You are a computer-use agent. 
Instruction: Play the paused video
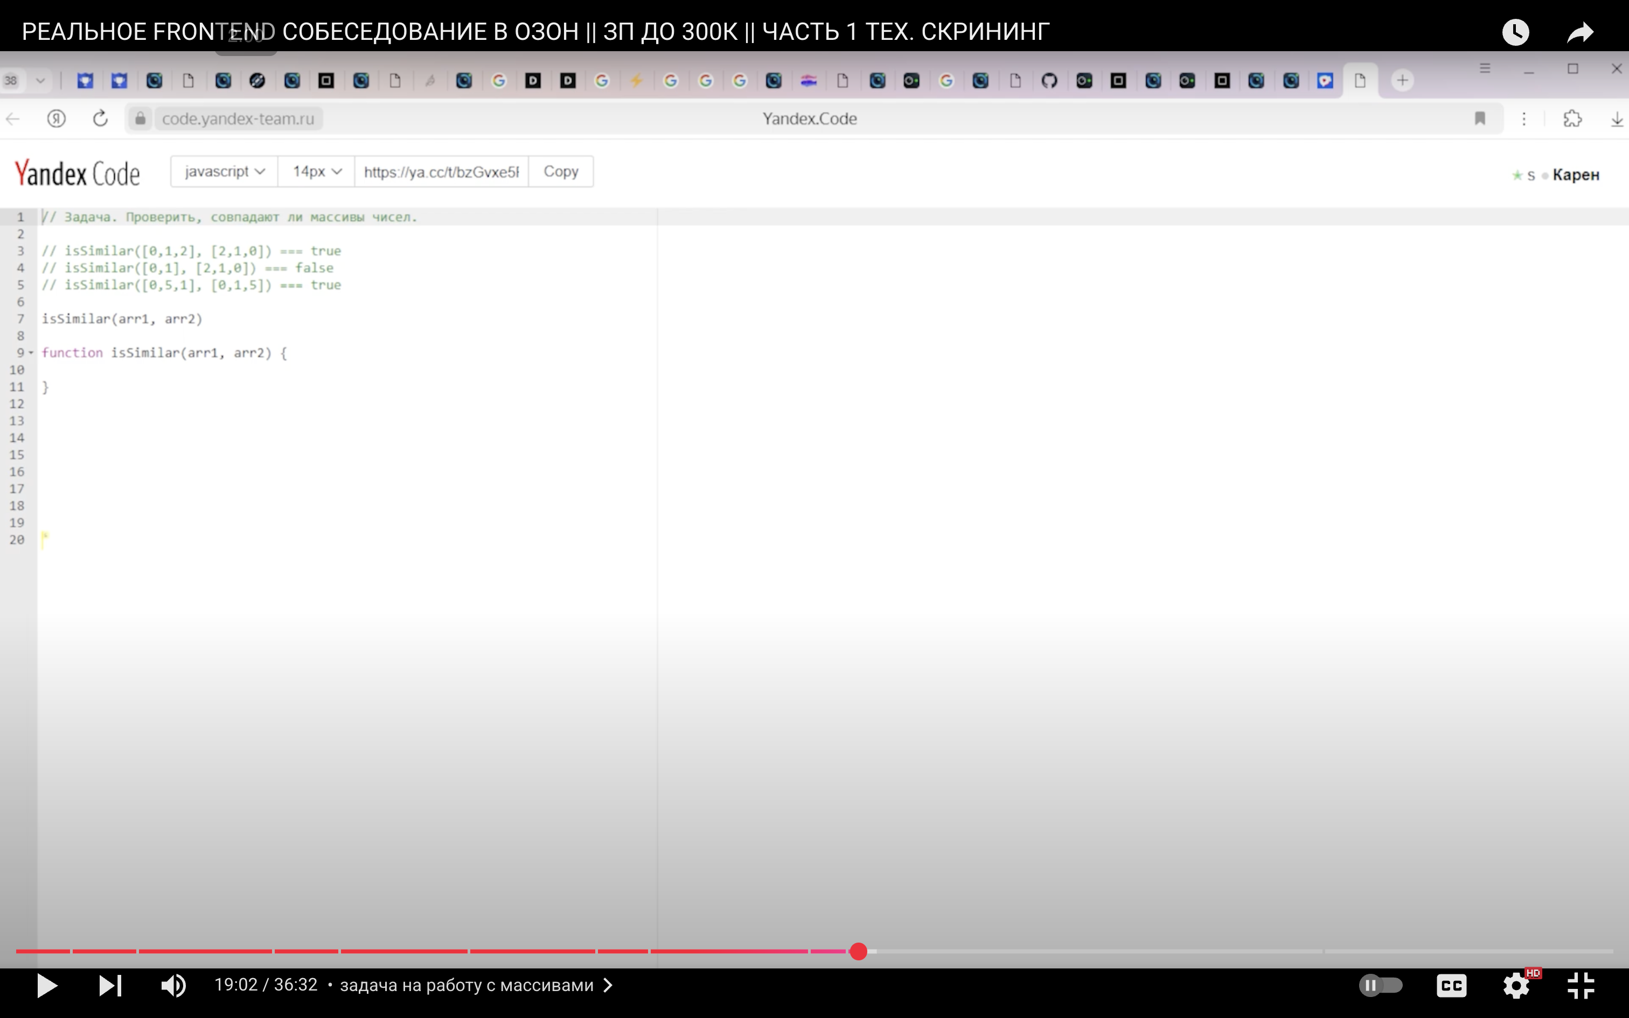tap(46, 986)
